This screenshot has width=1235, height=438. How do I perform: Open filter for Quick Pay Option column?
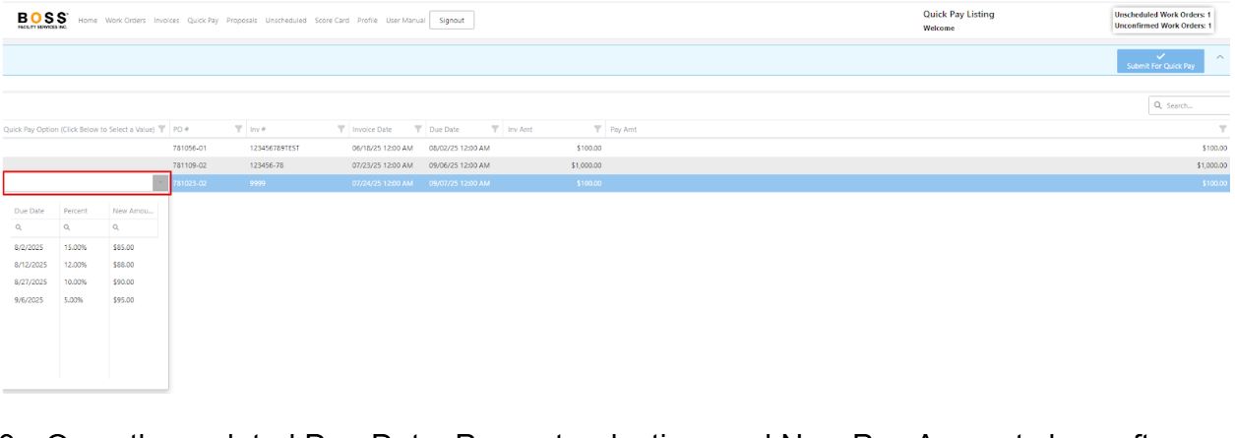163,131
